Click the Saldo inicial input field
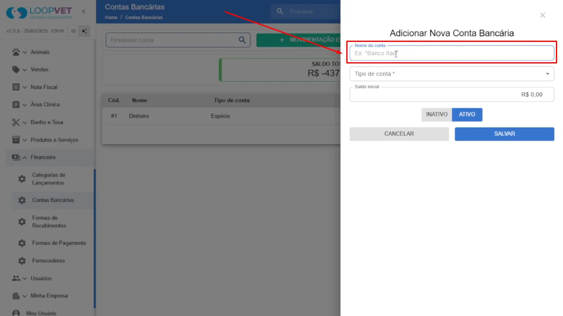The width and height of the screenshot is (563, 316). 452,95
